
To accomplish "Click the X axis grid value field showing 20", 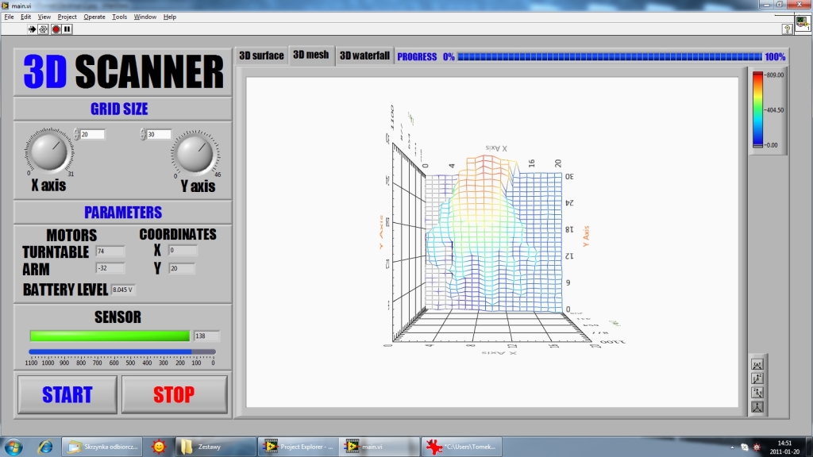I will click(92, 134).
